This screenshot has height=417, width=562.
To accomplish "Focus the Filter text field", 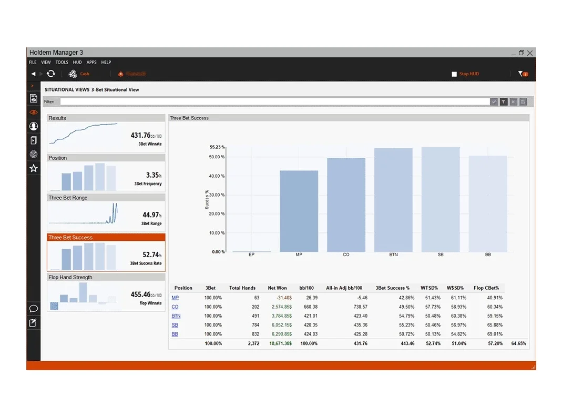I will click(x=274, y=102).
